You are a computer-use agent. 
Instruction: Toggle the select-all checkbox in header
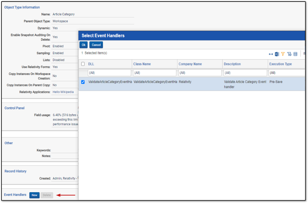pyautogui.click(x=83, y=64)
